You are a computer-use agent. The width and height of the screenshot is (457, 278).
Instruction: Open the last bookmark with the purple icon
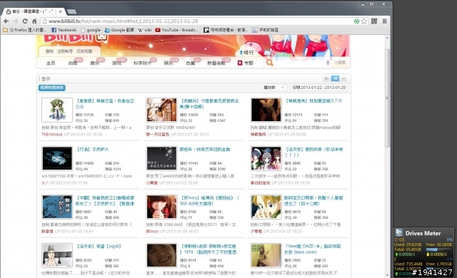click(x=265, y=30)
